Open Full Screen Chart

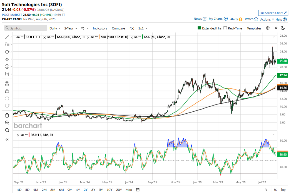click(x=273, y=13)
